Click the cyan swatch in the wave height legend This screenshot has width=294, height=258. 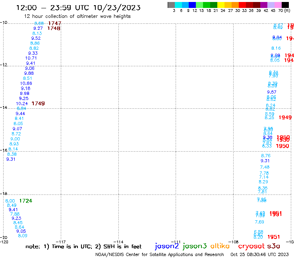click(178, 5)
